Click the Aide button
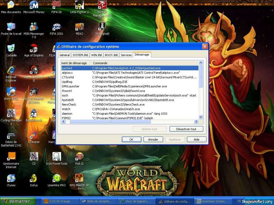 (196, 139)
